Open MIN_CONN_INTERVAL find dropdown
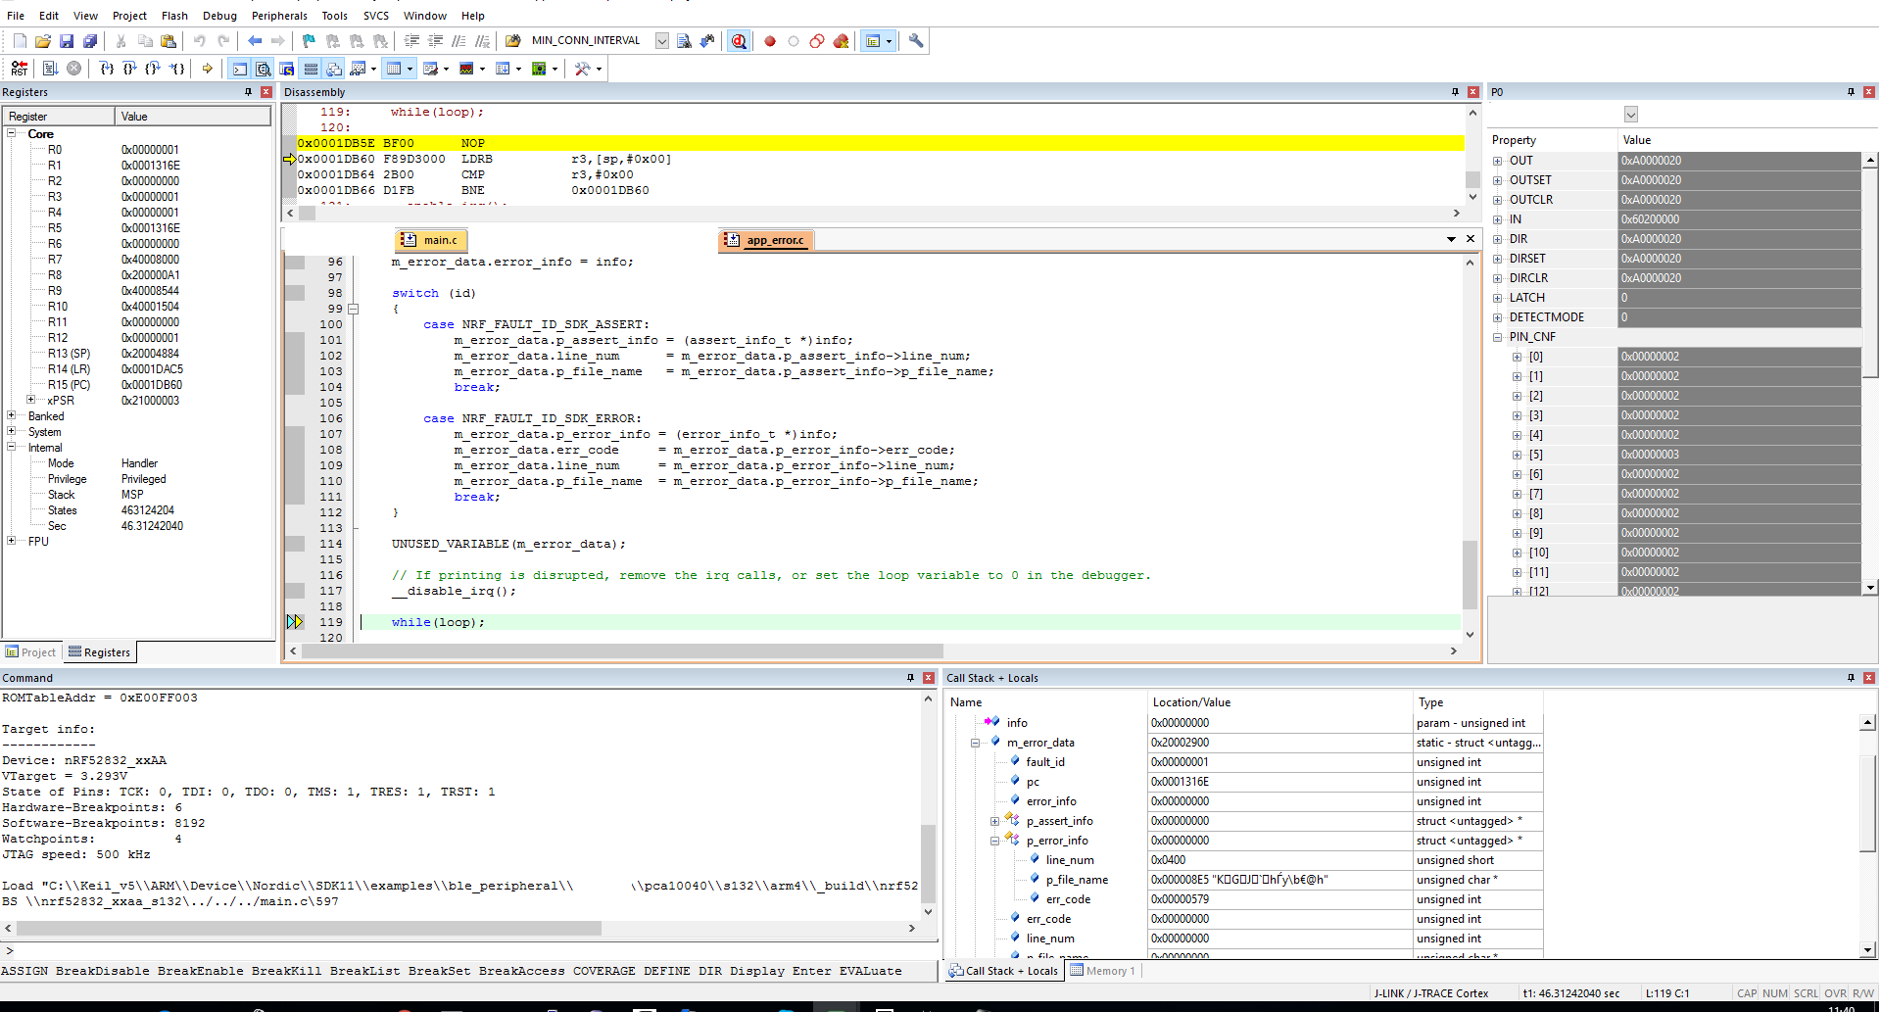 (x=662, y=41)
